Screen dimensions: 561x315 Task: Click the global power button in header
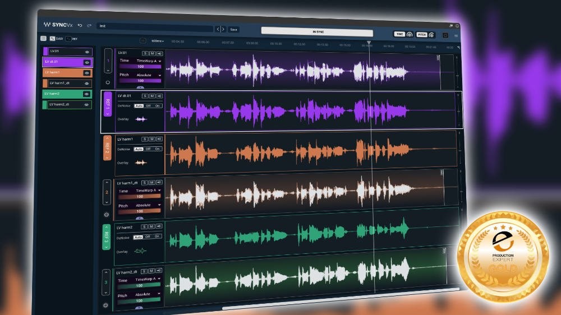pyautogui.click(x=445, y=35)
